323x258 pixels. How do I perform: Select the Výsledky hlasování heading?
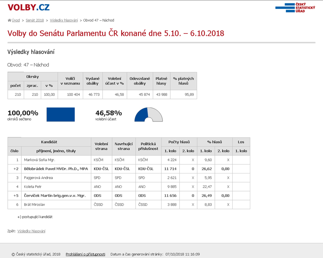[31, 52]
